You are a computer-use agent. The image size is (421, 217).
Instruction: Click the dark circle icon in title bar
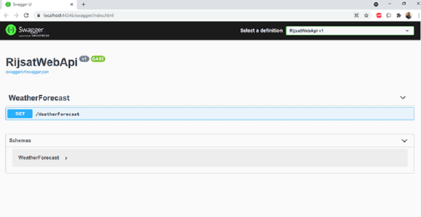tap(376, 4)
